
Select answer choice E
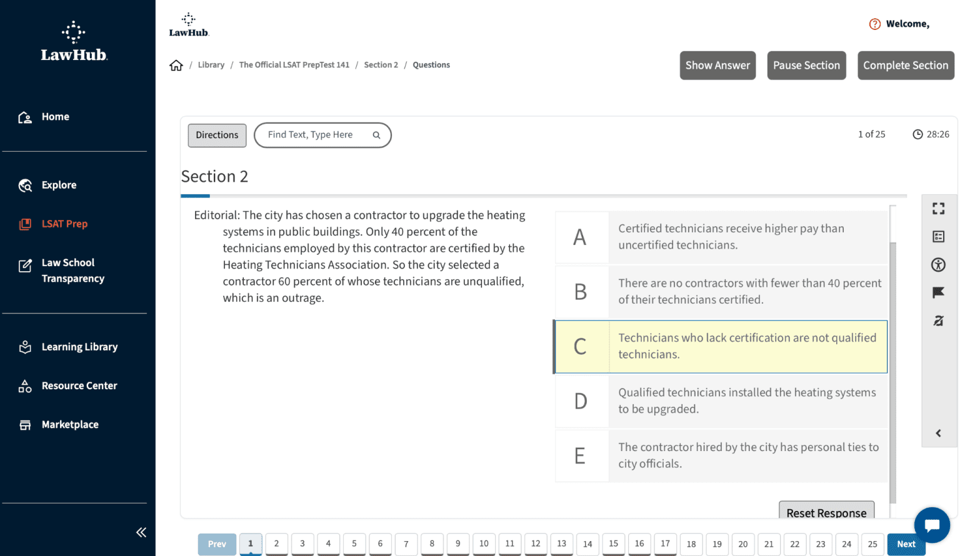(721, 455)
